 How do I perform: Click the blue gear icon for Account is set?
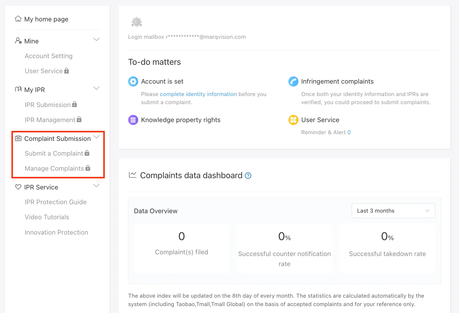tap(133, 82)
